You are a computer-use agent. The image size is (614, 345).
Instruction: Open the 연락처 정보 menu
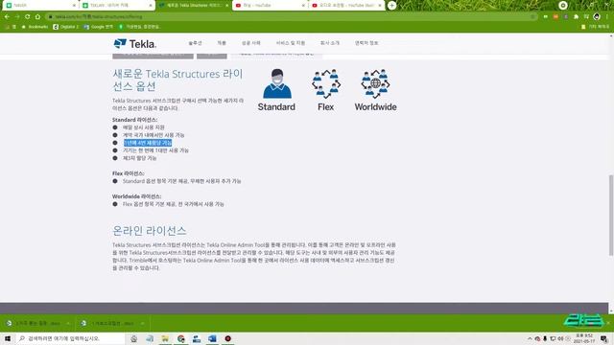point(366,43)
